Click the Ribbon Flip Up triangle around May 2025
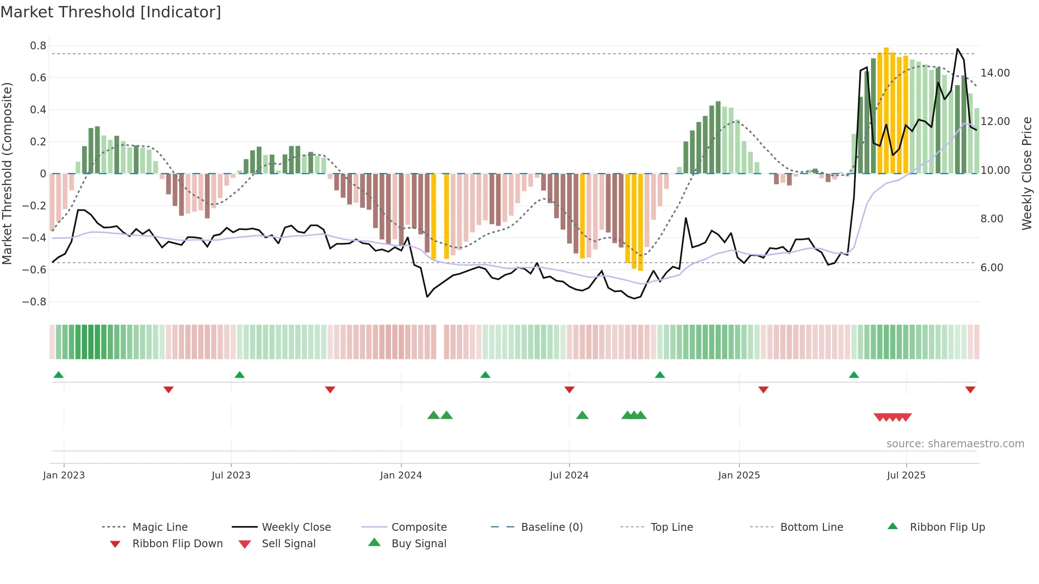Viewport: 1039px width, 584px height. coord(854,375)
